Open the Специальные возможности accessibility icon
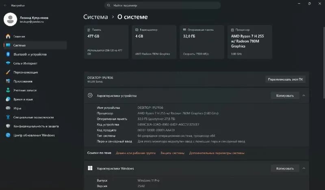Screen dimensions: 325x190 coord(8,117)
